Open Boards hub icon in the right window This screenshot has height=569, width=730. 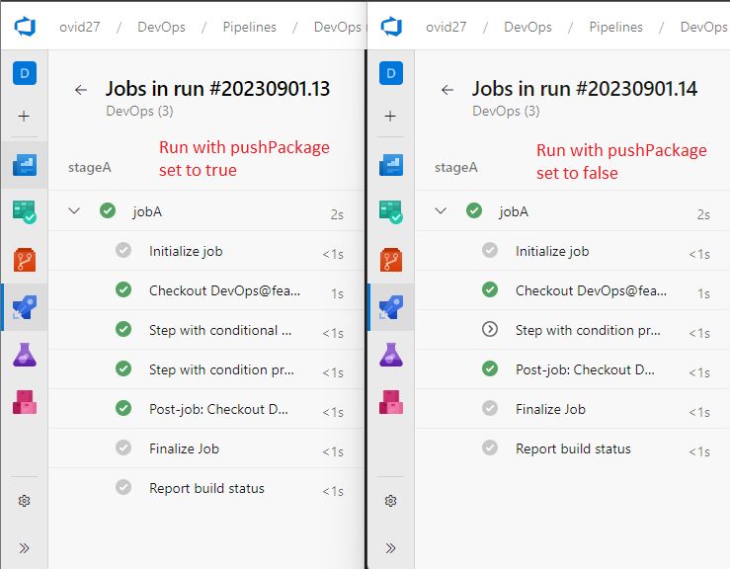[391, 211]
